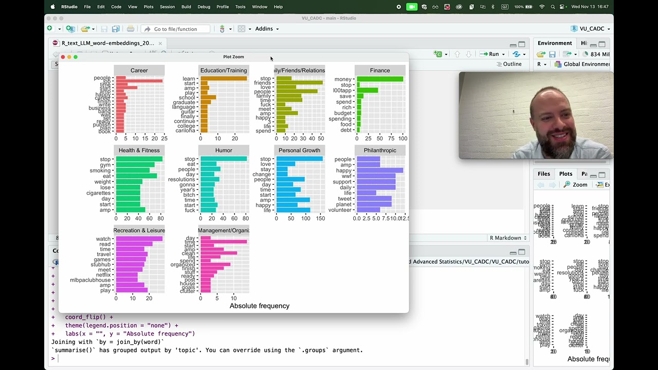Expand the Run options dropdown arrow

tap(503, 54)
